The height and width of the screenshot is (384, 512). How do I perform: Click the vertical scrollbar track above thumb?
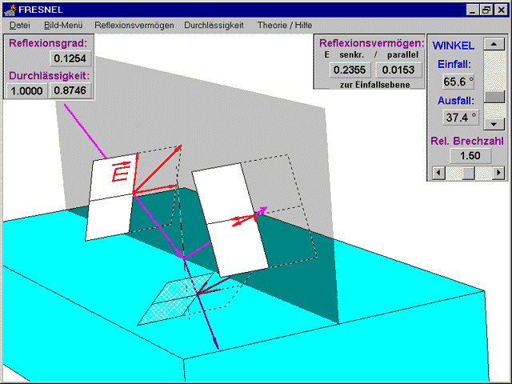pyautogui.click(x=494, y=70)
